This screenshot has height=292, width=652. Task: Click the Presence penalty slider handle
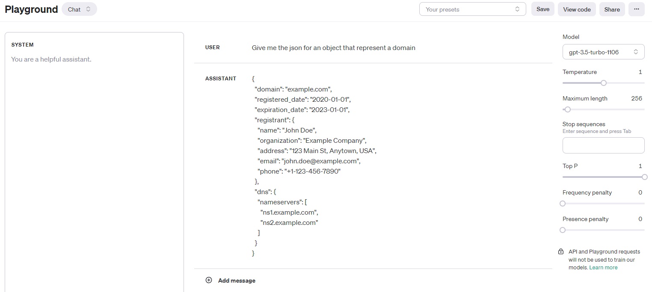tap(563, 230)
